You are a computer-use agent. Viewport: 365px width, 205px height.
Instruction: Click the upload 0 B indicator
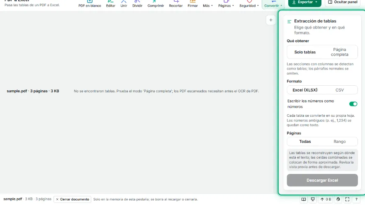326,199
